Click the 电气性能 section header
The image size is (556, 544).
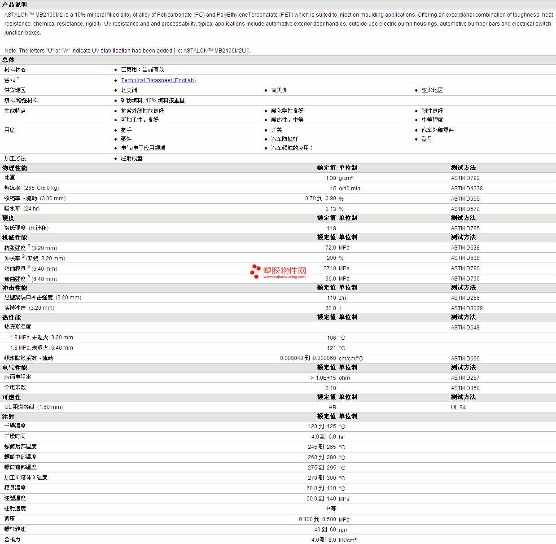pyautogui.click(x=15, y=368)
